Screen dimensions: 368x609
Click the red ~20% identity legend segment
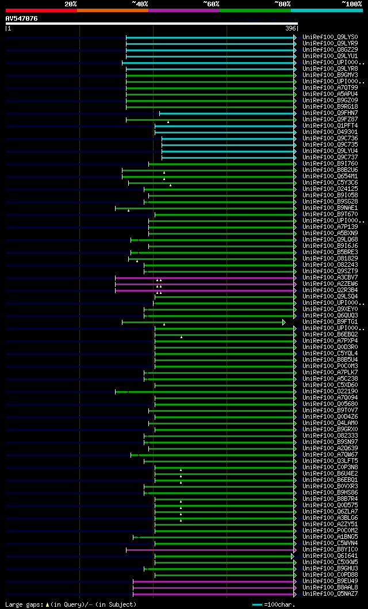pos(41,10)
